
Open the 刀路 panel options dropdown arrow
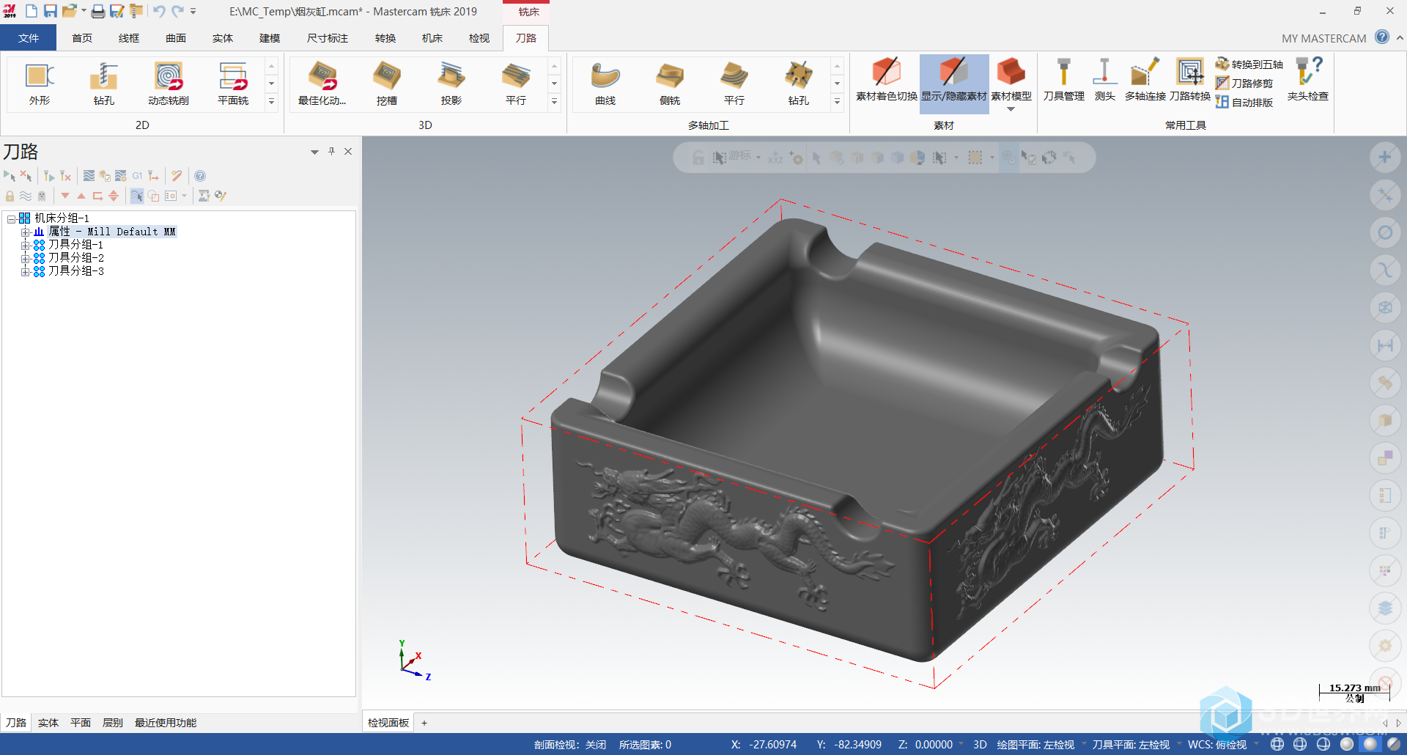tap(314, 152)
